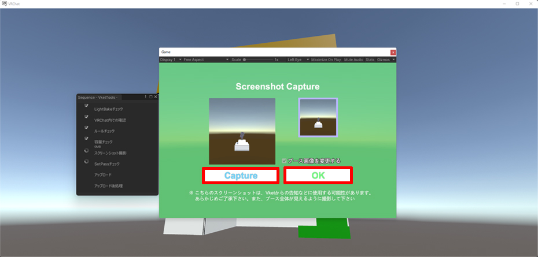Toggle Maximize On Play

[x=326, y=59]
